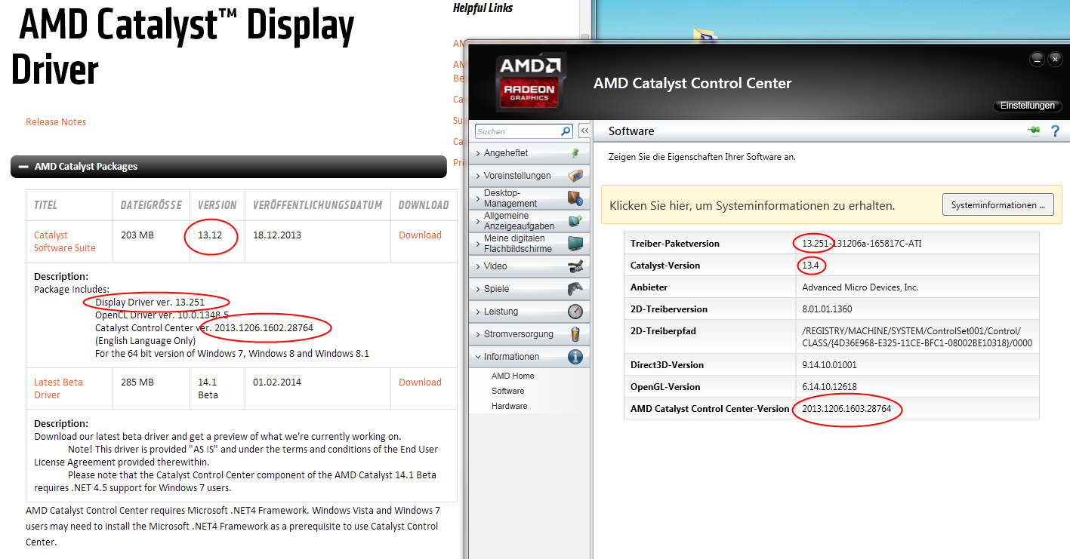
Task: Expand the Desktop-Management section chevron
Action: coord(479,198)
